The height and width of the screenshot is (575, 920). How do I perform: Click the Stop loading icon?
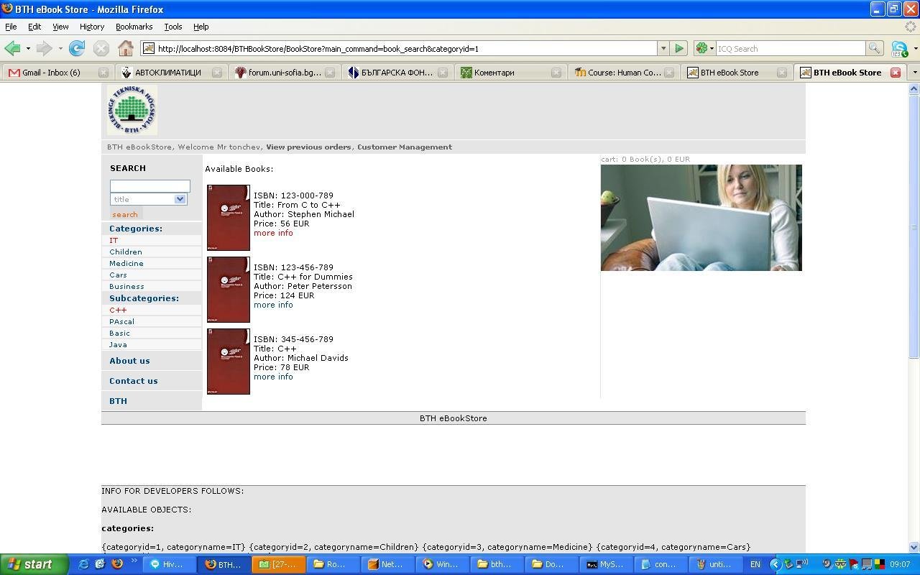point(101,48)
